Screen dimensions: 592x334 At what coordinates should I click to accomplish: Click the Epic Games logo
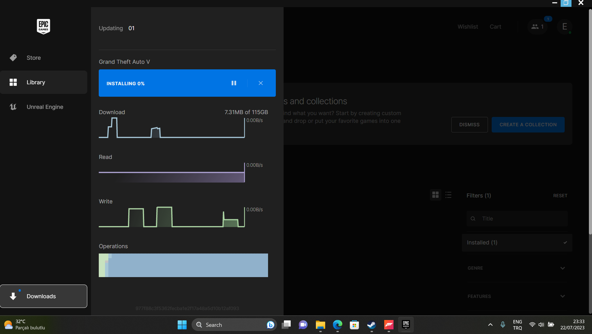tap(43, 26)
